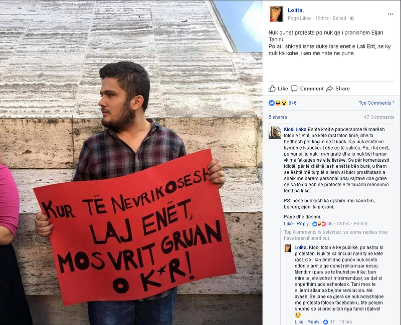The image size is (401, 325).
Task: Open the 47 Comments list
Action: (379, 117)
